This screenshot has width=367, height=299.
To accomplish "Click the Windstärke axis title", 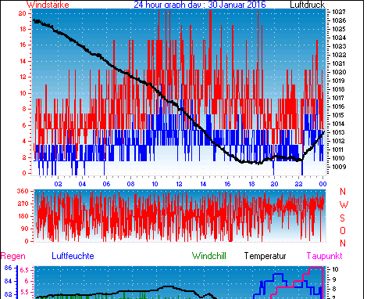I will pos(48,5).
